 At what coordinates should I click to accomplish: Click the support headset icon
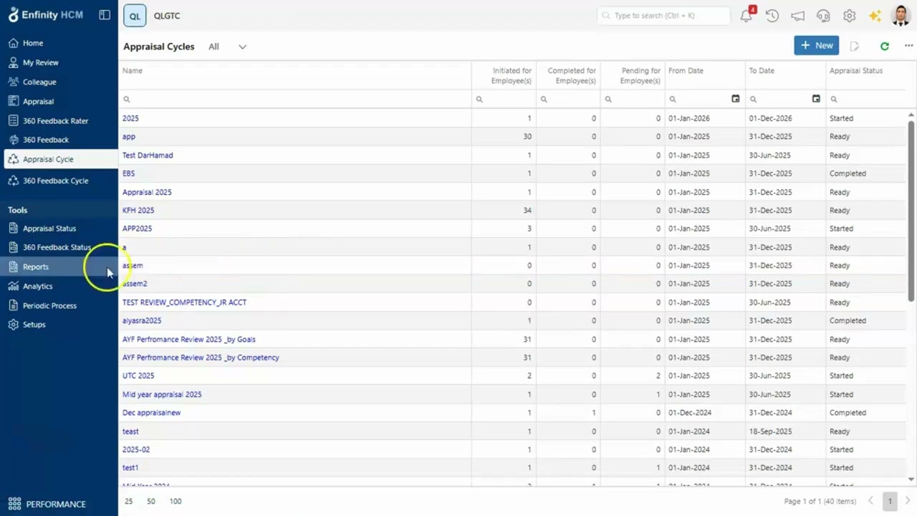click(823, 16)
